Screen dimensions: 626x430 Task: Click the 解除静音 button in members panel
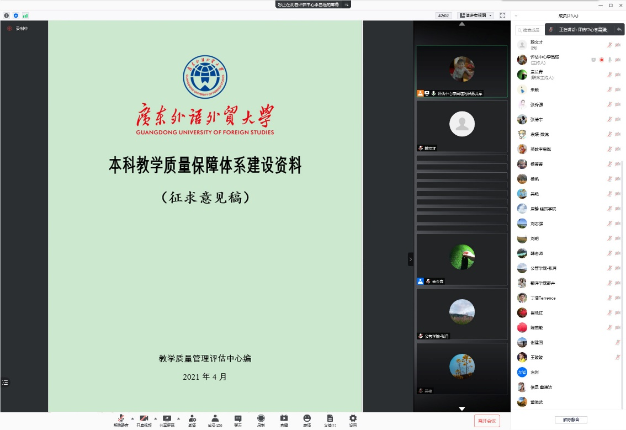(571, 420)
